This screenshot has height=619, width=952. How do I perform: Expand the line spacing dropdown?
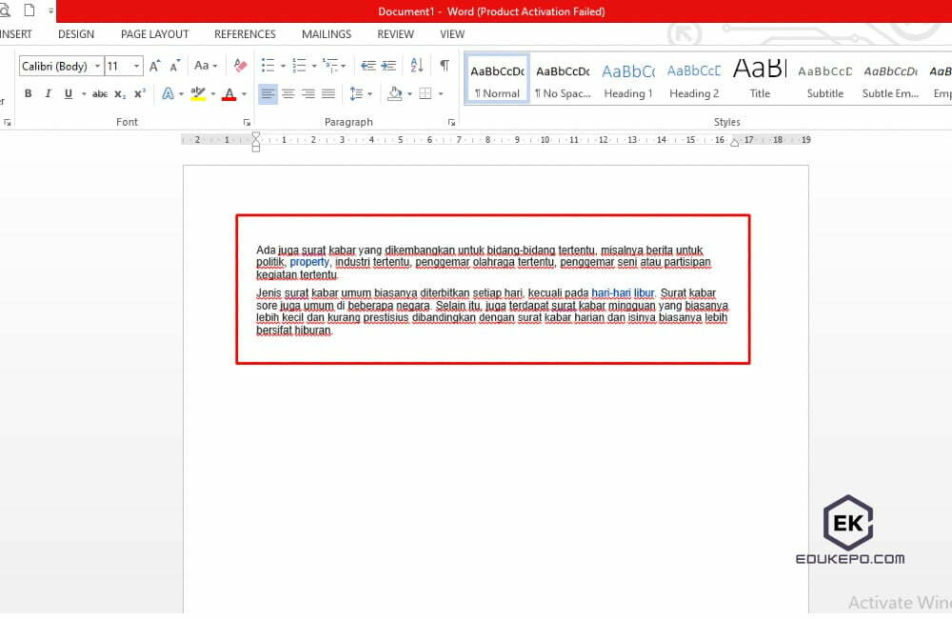(369, 94)
